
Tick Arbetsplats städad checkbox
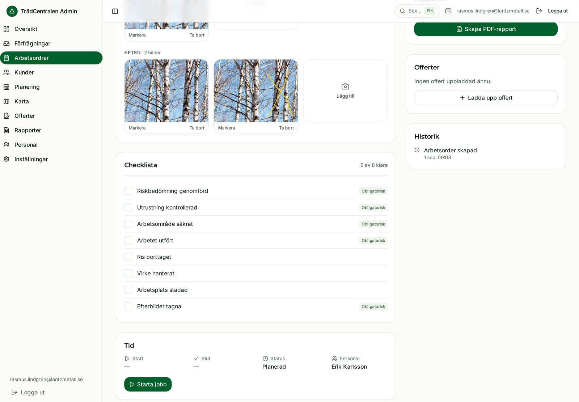point(128,290)
